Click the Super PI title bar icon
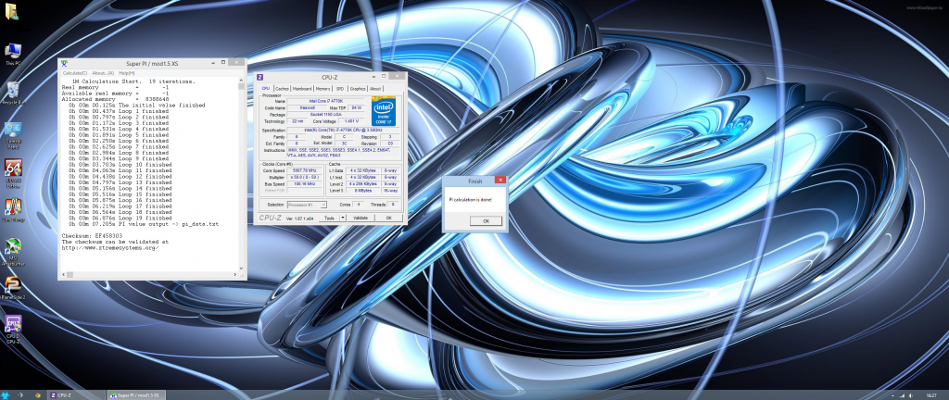The width and height of the screenshot is (949, 400). pyautogui.click(x=64, y=62)
